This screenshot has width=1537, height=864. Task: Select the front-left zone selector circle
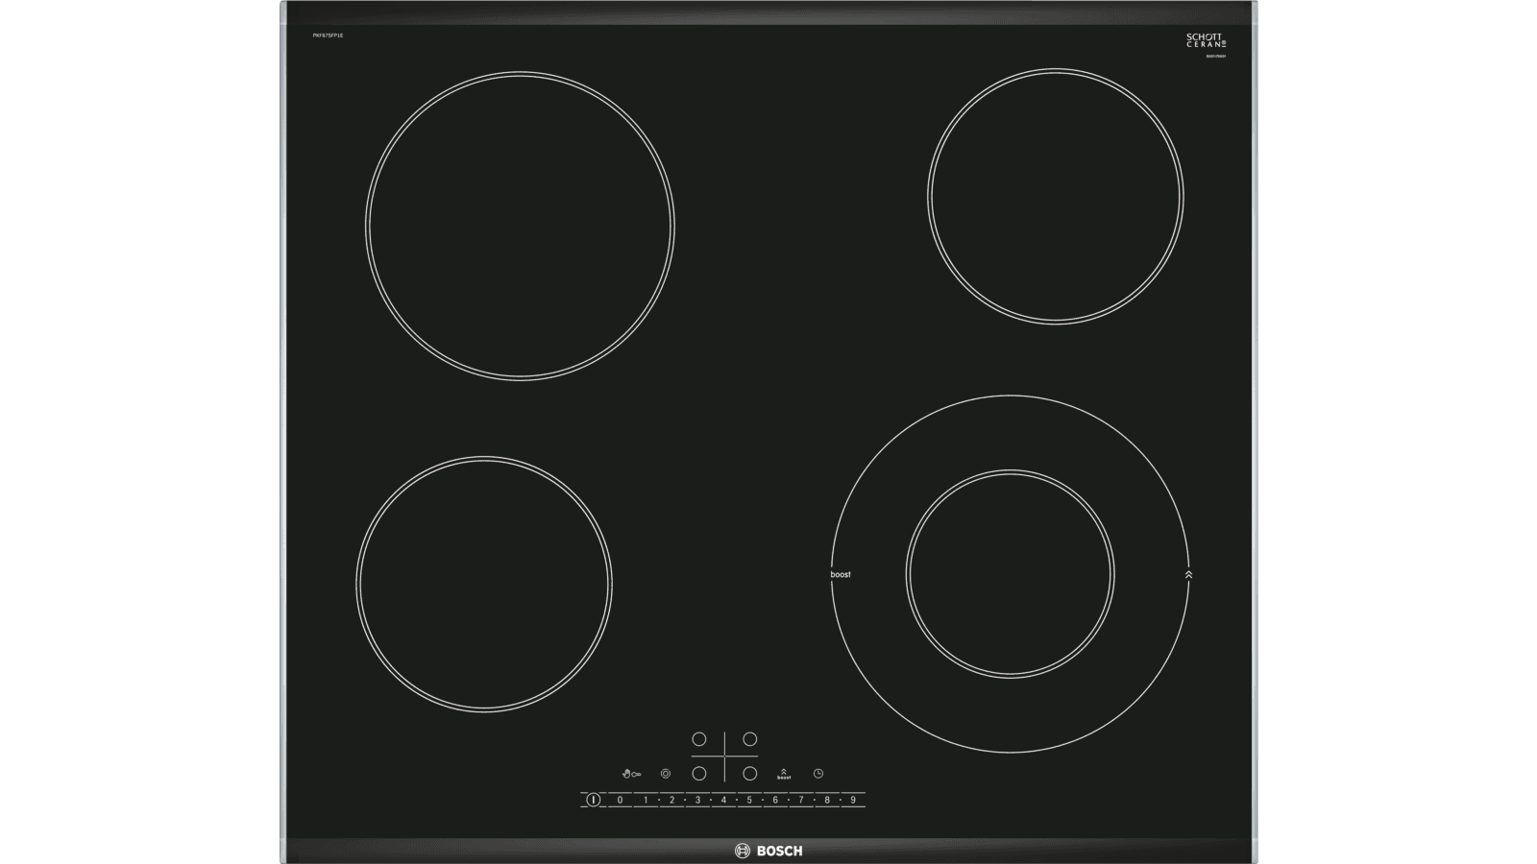click(x=699, y=773)
